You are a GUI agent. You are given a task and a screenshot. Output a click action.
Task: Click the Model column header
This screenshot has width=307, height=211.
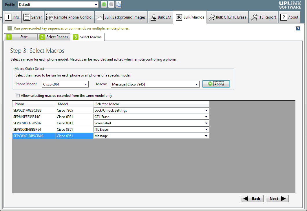pos(75,104)
